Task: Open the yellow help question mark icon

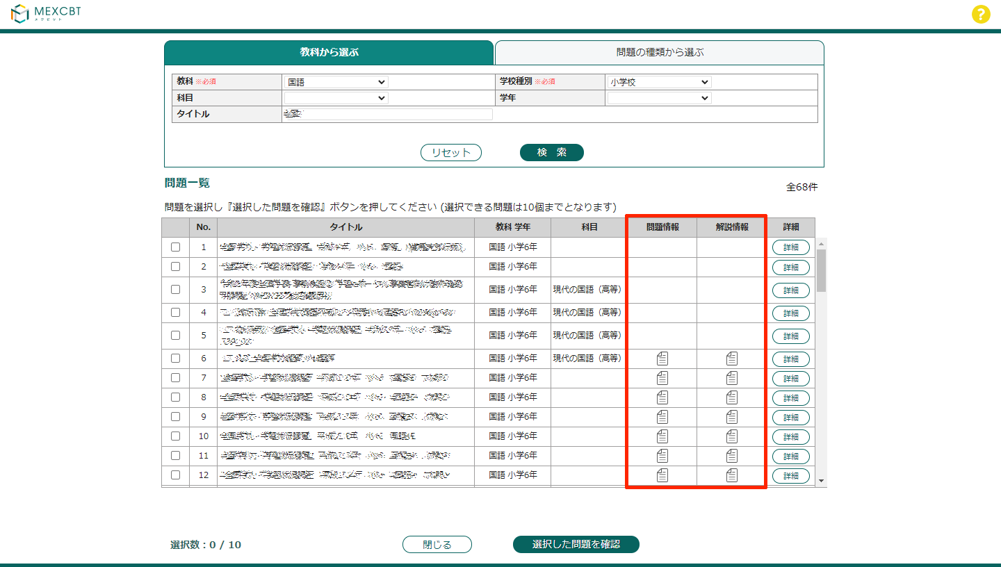Action: tap(980, 15)
